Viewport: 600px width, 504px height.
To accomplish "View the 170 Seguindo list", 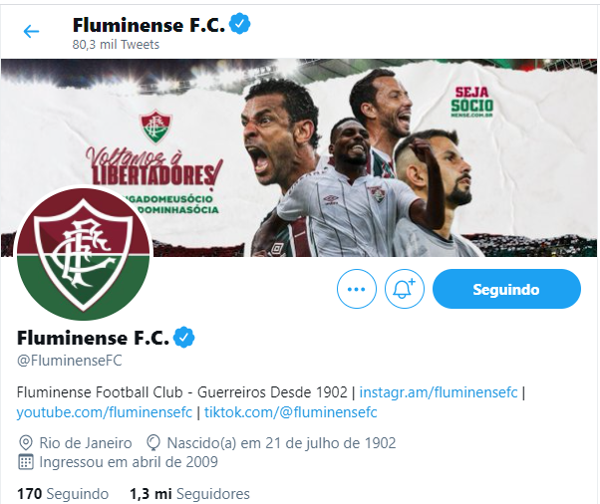I will point(63,494).
